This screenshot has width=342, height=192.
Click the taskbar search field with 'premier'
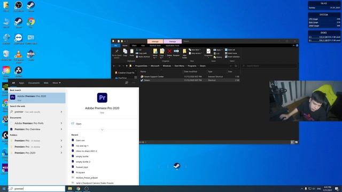tap(37, 189)
